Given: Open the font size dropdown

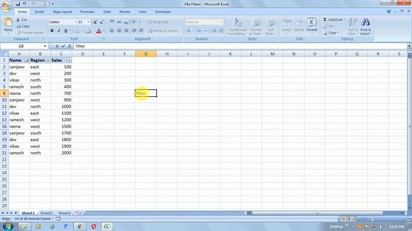Looking at the screenshot, I should [89, 22].
